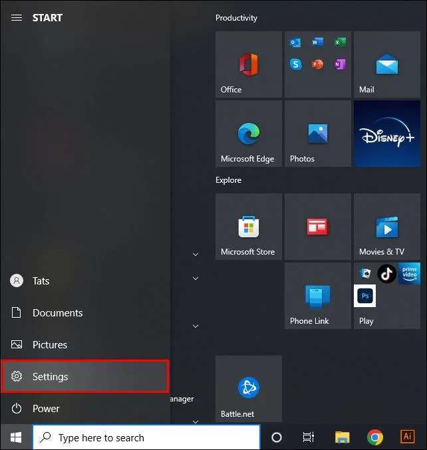Viewport: 427px width, 450px height.
Task: Open the Power options menu
Action: pyautogui.click(x=85, y=408)
